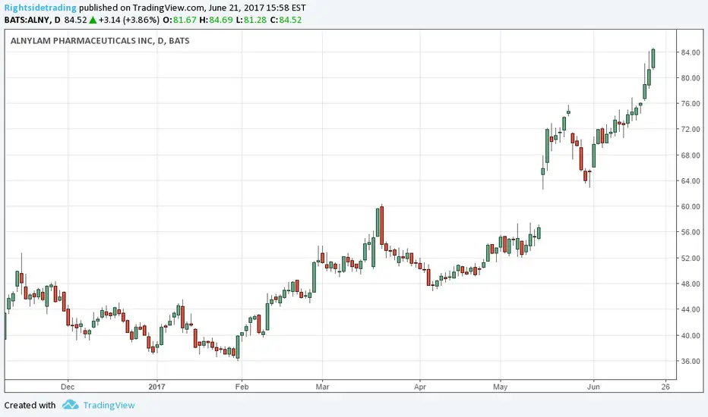This screenshot has height=417, width=708.
Task: Click the 2017 label on time axis
Action: click(x=156, y=387)
